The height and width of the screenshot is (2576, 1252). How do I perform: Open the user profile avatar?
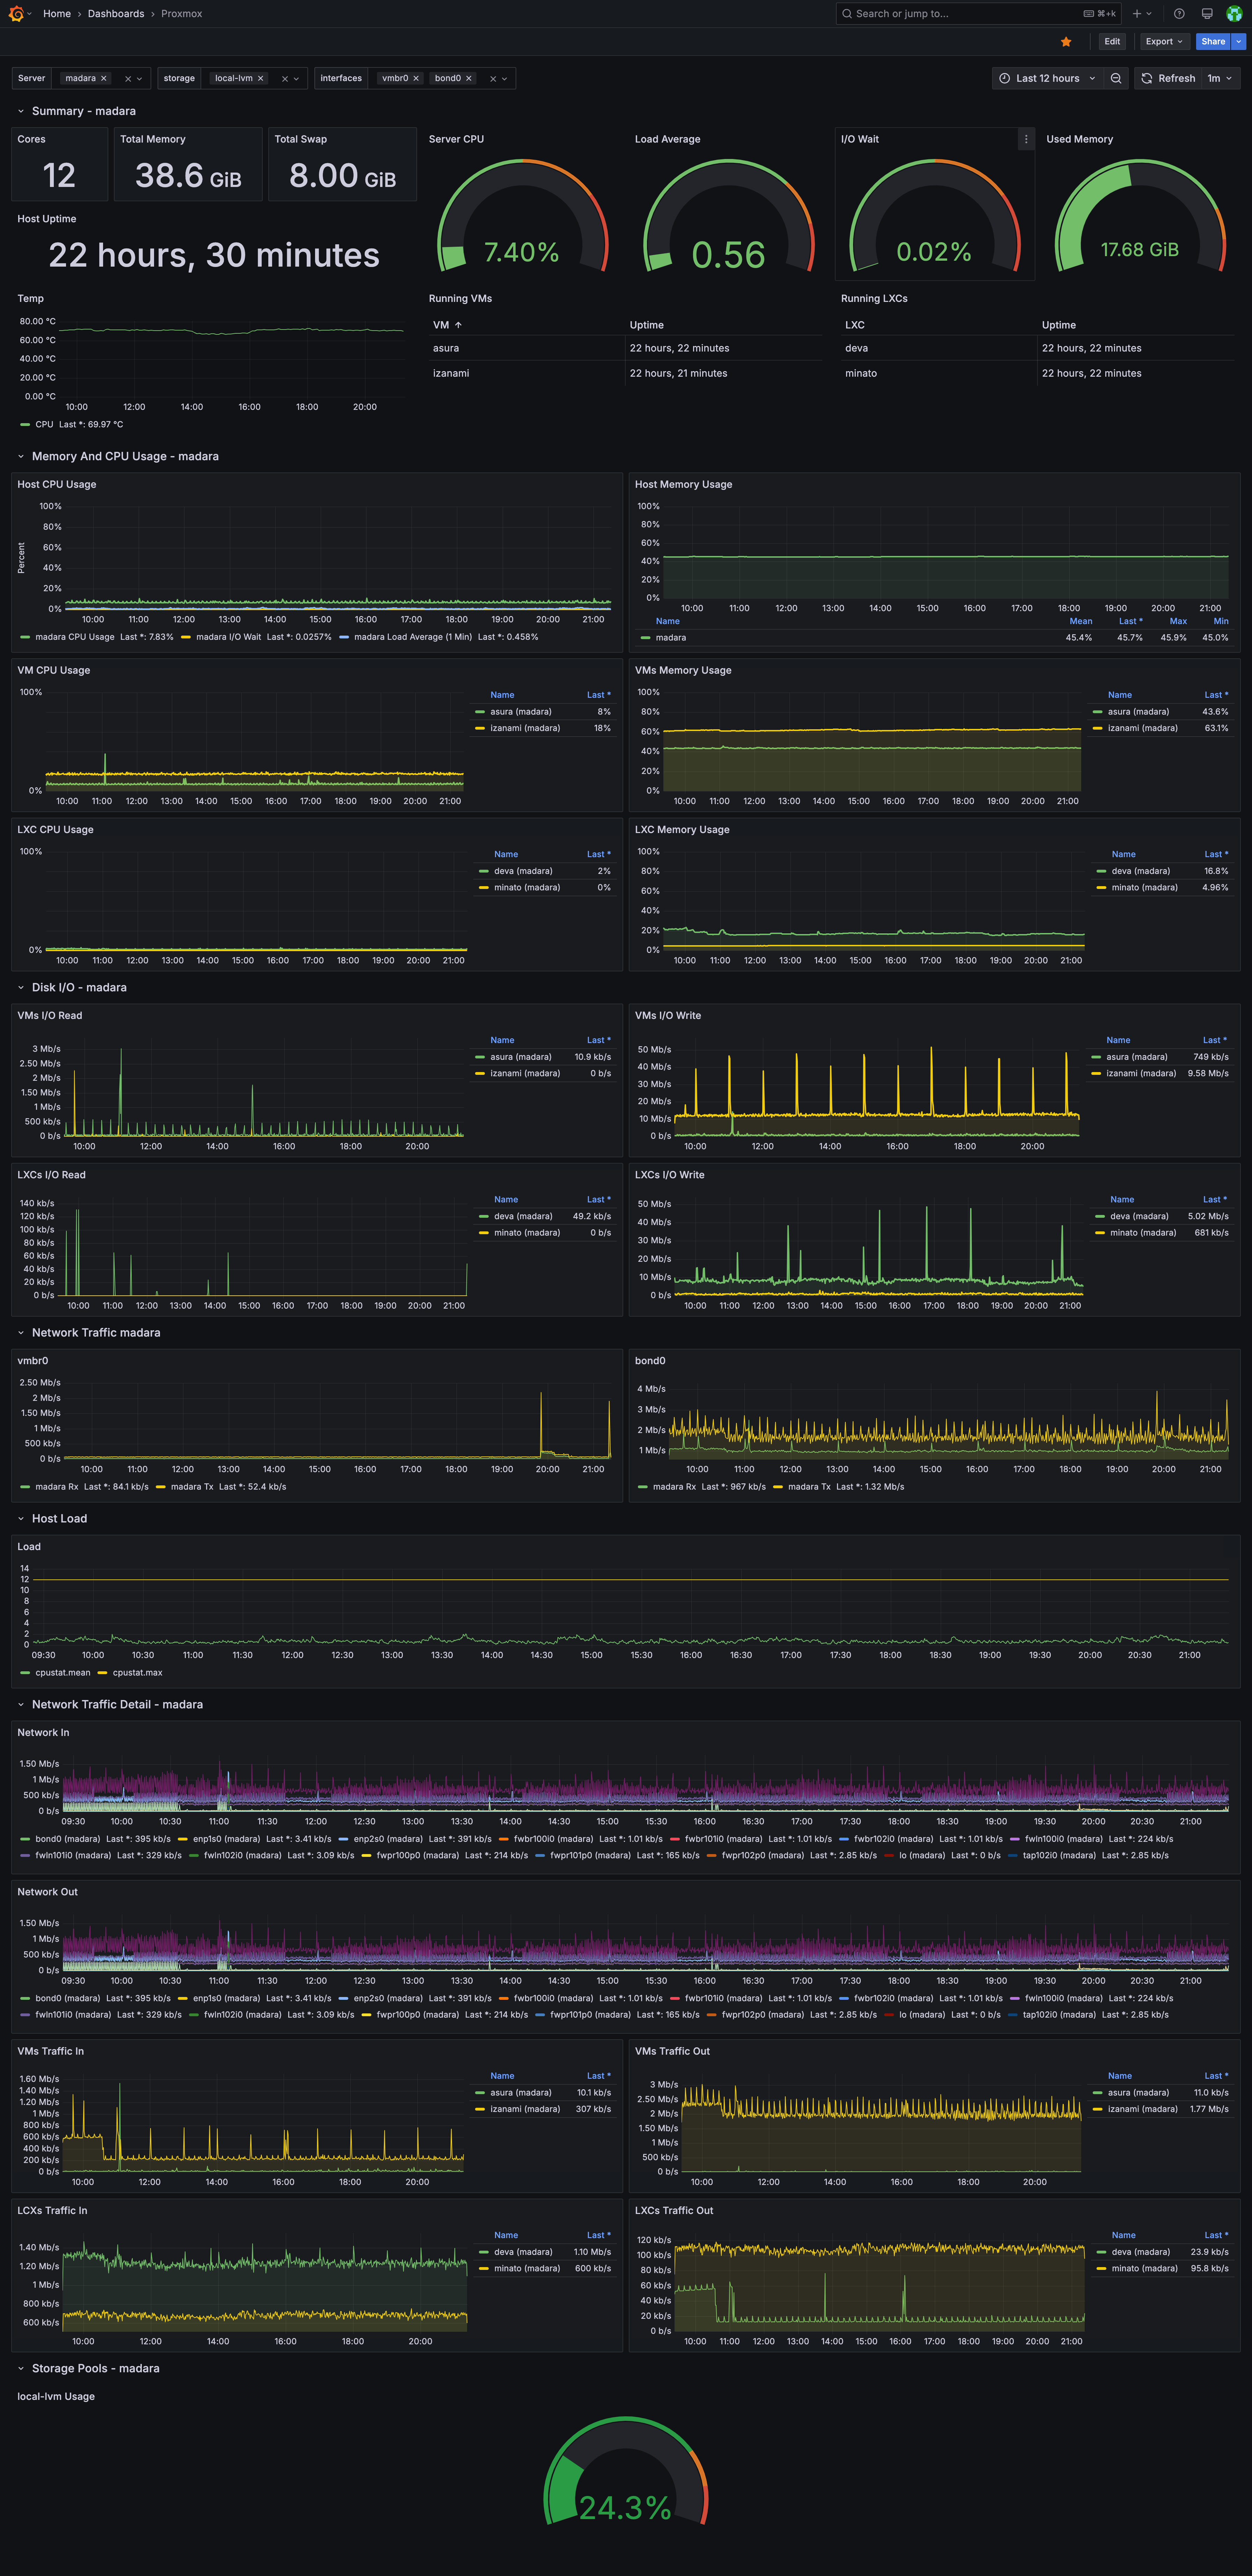click(x=1234, y=14)
